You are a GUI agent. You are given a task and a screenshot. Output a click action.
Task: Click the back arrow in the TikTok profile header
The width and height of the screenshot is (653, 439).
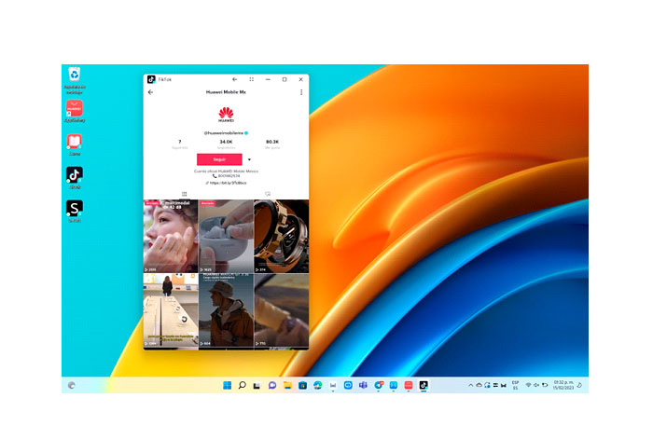[151, 92]
